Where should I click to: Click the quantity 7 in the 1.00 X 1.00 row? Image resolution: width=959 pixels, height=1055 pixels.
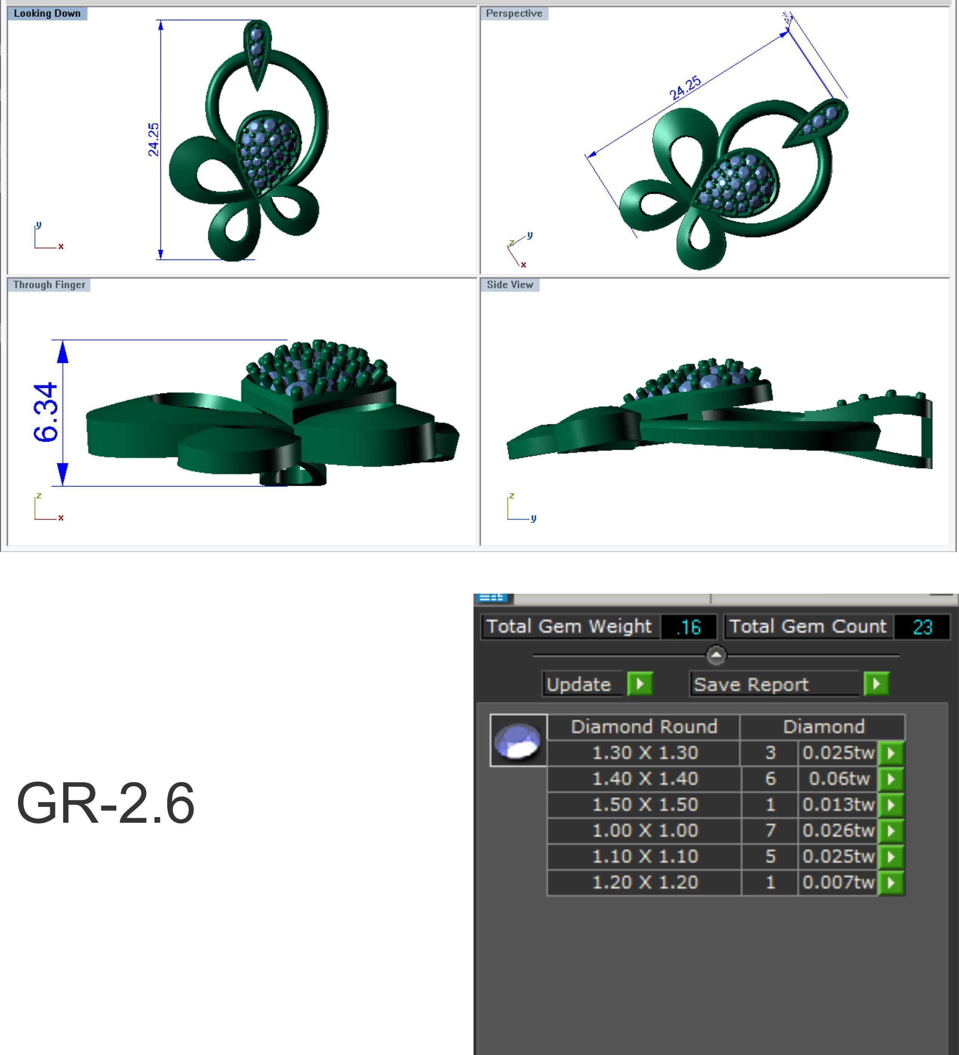[770, 831]
